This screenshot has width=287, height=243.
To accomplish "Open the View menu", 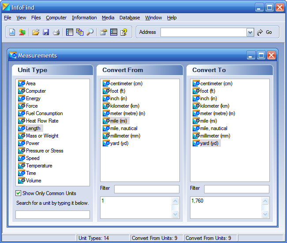I will 21,18.
